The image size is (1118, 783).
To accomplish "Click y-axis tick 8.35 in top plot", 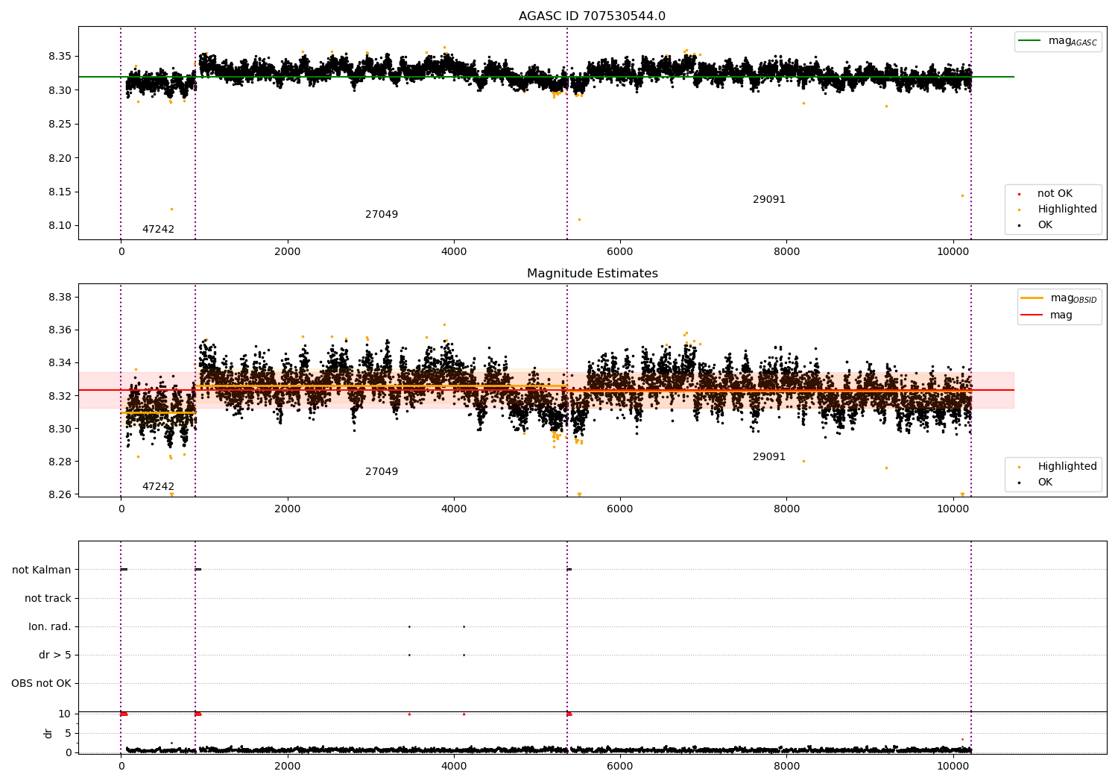I will click(x=60, y=57).
